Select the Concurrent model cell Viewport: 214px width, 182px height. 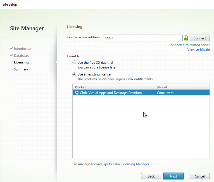tap(165, 93)
